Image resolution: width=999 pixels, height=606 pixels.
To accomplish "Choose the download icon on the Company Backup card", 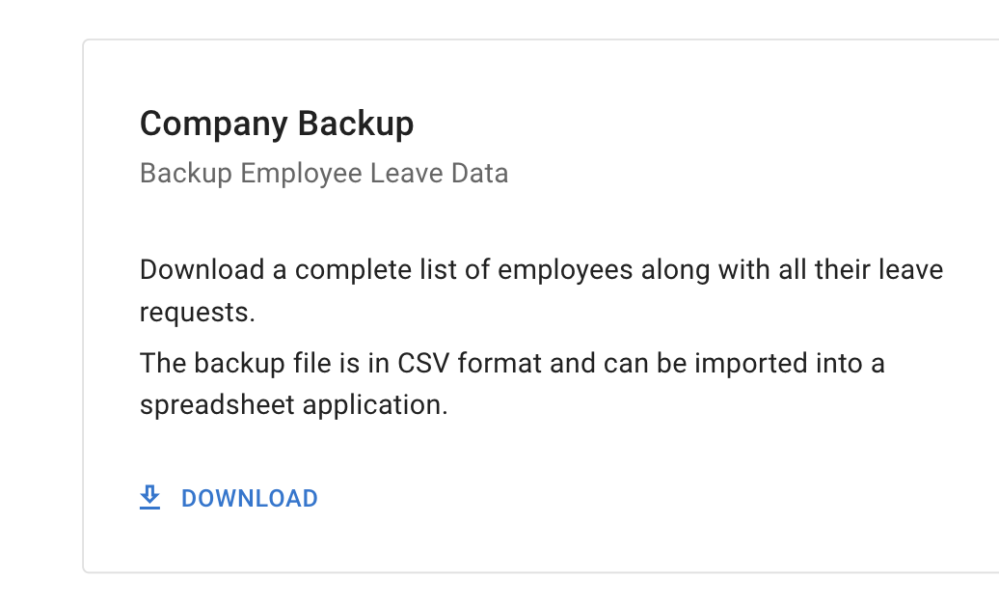I will [150, 498].
